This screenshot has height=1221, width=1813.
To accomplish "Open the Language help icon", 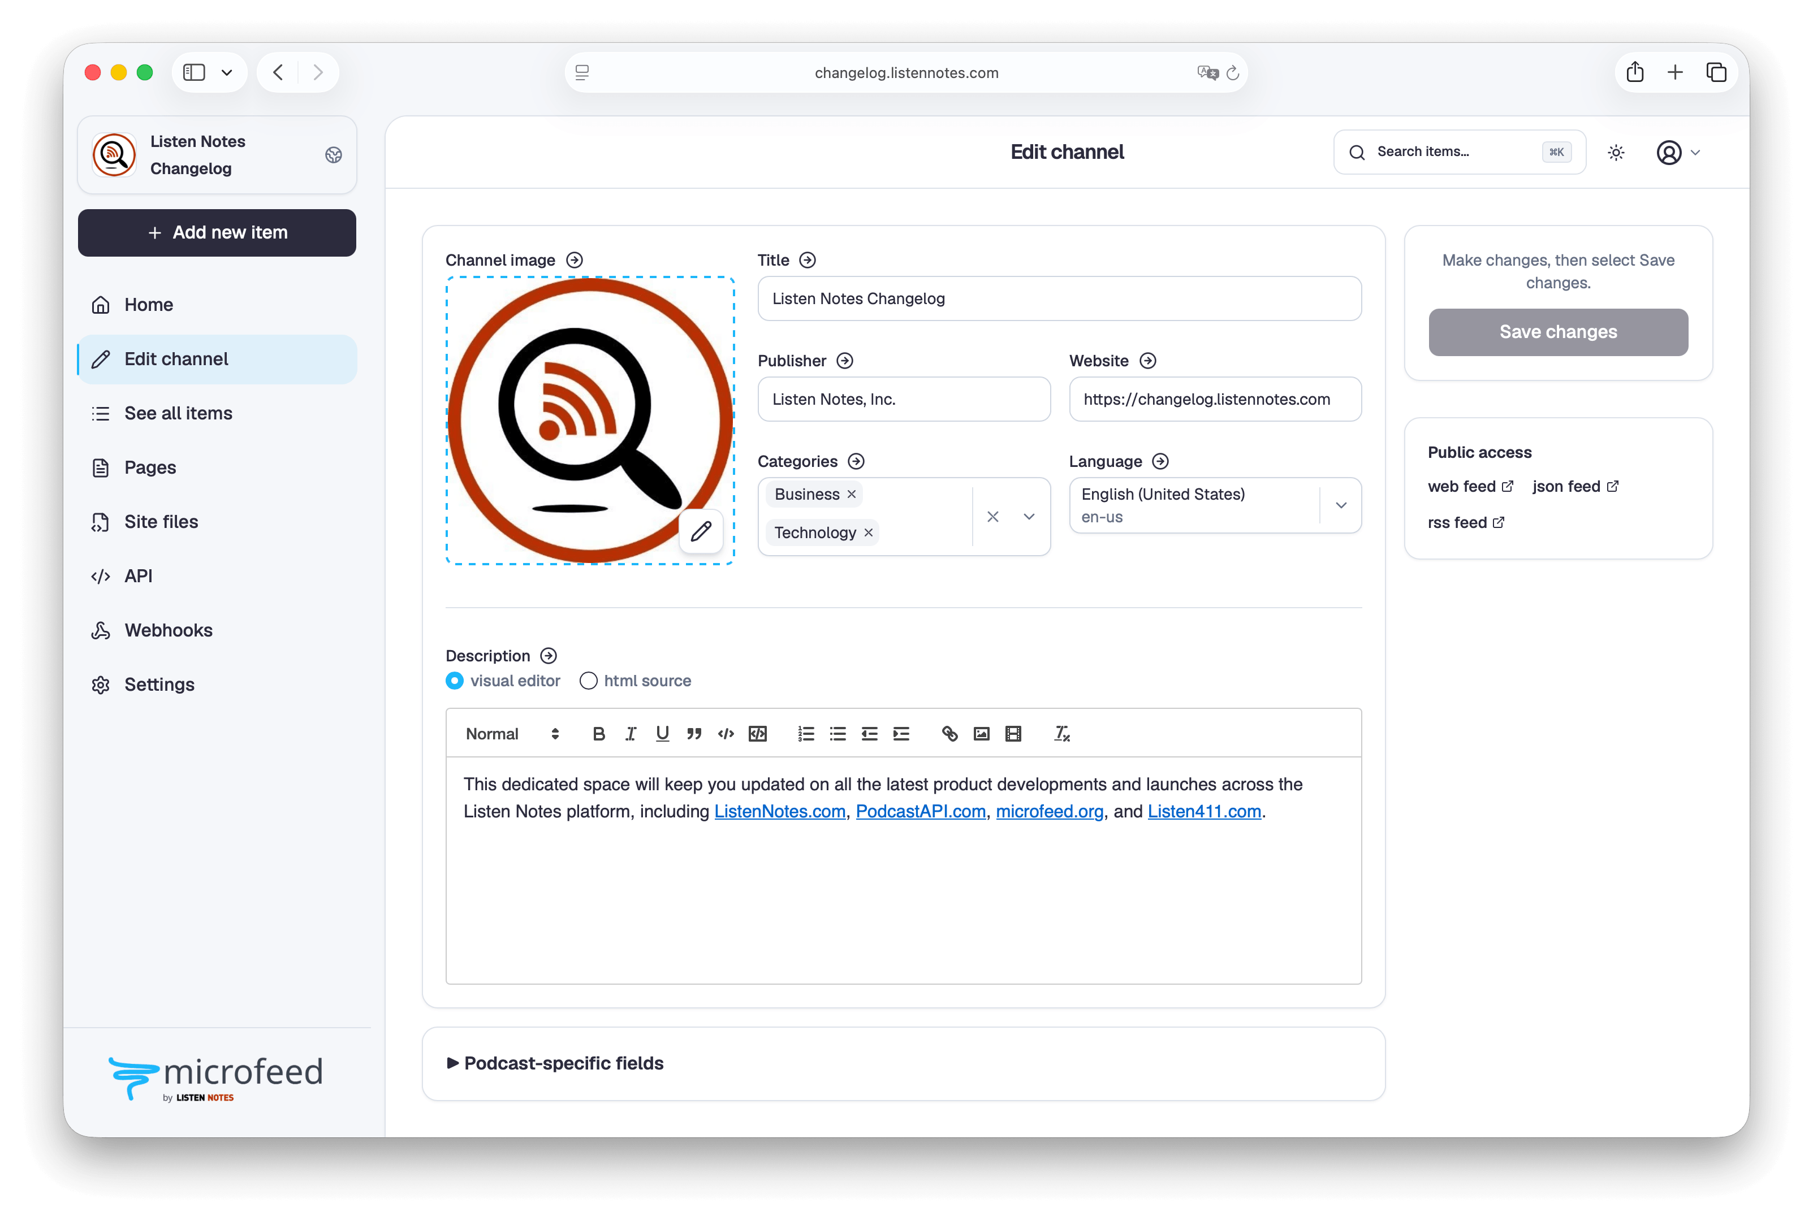I will (1160, 461).
